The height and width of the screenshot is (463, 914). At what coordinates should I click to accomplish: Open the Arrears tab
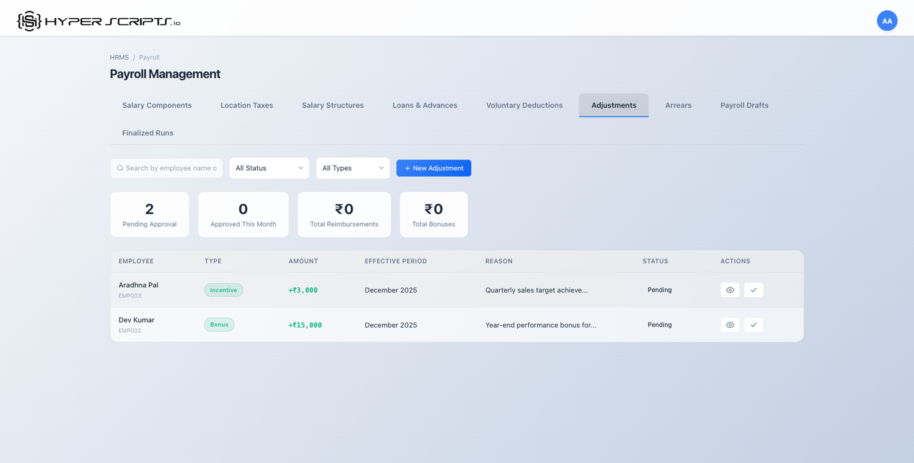pyautogui.click(x=678, y=106)
